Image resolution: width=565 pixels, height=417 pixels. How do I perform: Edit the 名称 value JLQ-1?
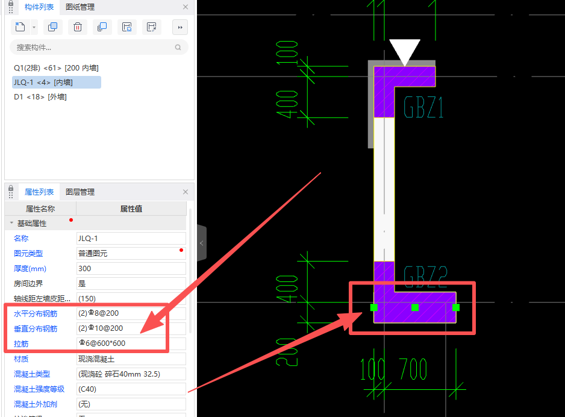pos(131,238)
